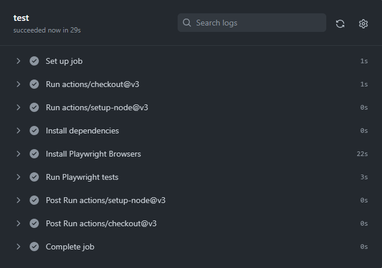This screenshot has width=382, height=268.
Task: Click the 1s duration of Set up job
Action: 364,61
